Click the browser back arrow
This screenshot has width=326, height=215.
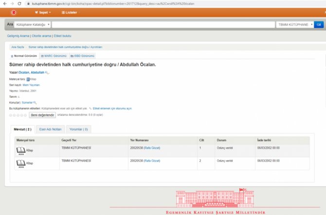pyautogui.click(x=4, y=3)
